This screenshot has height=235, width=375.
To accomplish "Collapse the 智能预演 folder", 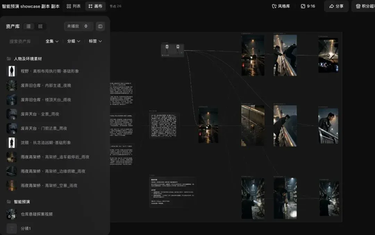I will click(18, 202).
